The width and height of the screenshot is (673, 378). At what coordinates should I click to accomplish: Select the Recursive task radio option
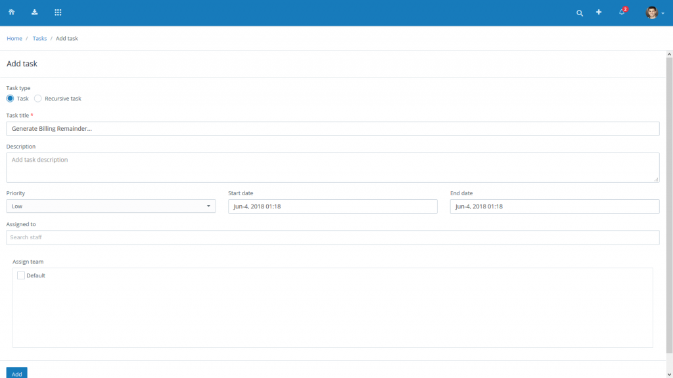[38, 99]
